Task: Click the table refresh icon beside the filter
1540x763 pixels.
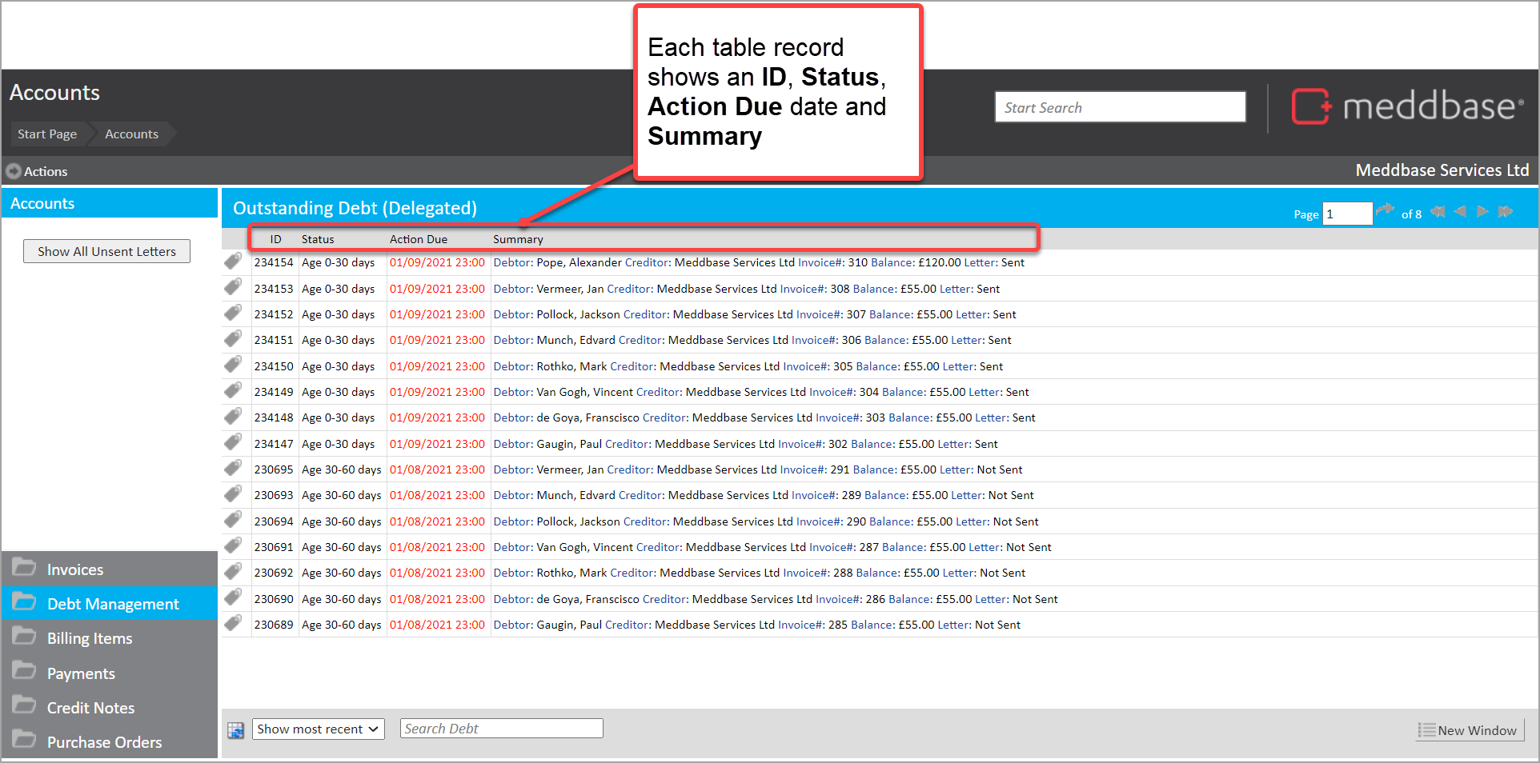Action: pyautogui.click(x=235, y=729)
